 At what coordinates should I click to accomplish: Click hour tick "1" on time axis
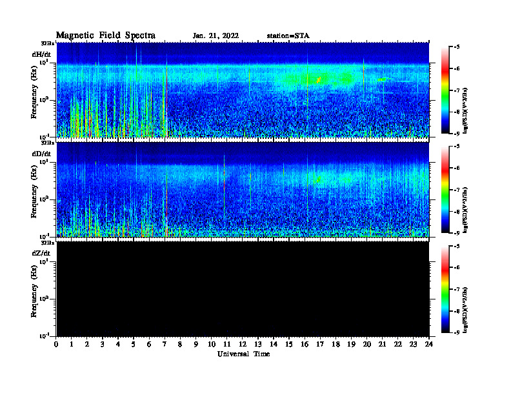72,345
